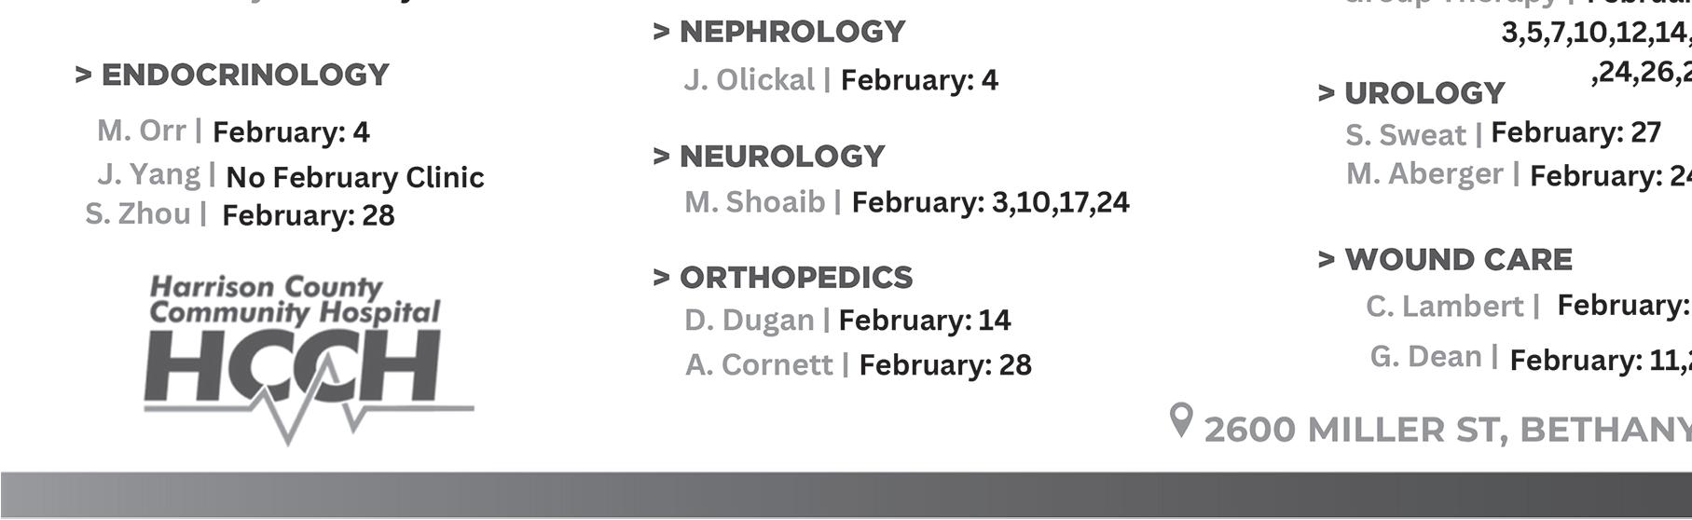Select M. Shoaib neurology provider
The height and width of the screenshot is (520, 1692).
pyautogui.click(x=755, y=201)
